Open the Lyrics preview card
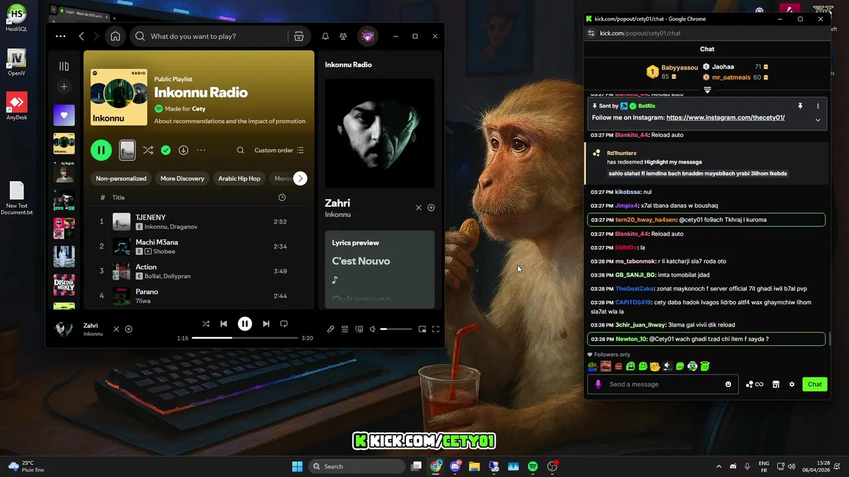Viewport: 849px width, 477px height. (379, 270)
